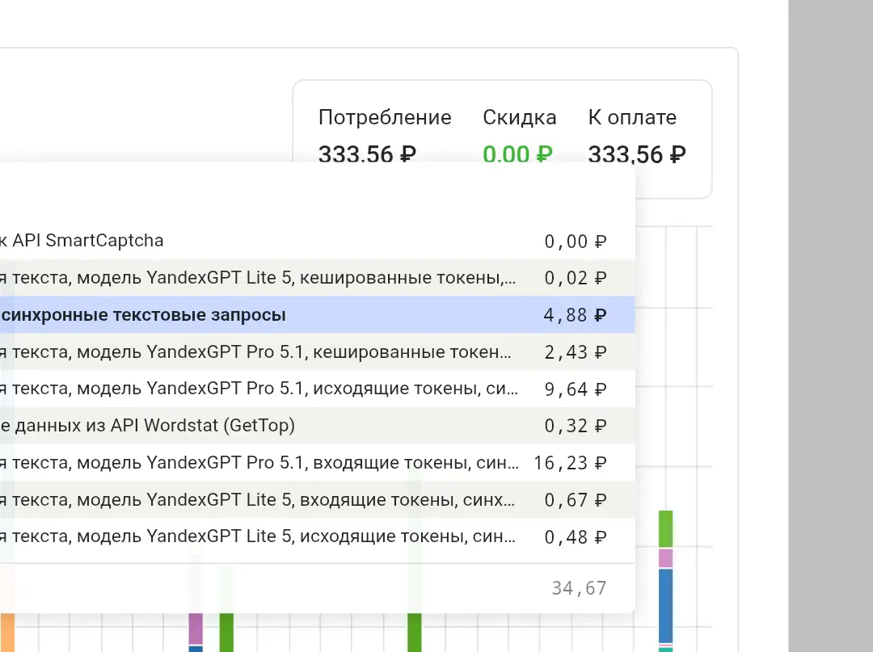
Task: Click the 9,64 ₽ amount
Action: click(x=576, y=389)
